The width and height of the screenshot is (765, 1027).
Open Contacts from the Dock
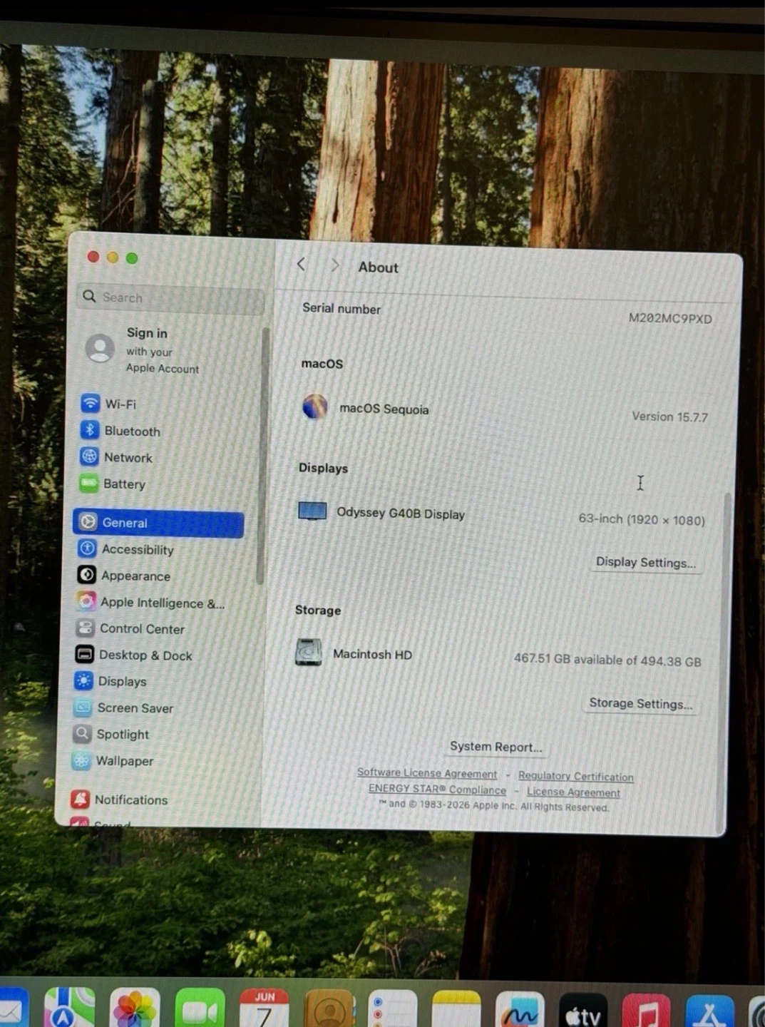coord(329,1009)
